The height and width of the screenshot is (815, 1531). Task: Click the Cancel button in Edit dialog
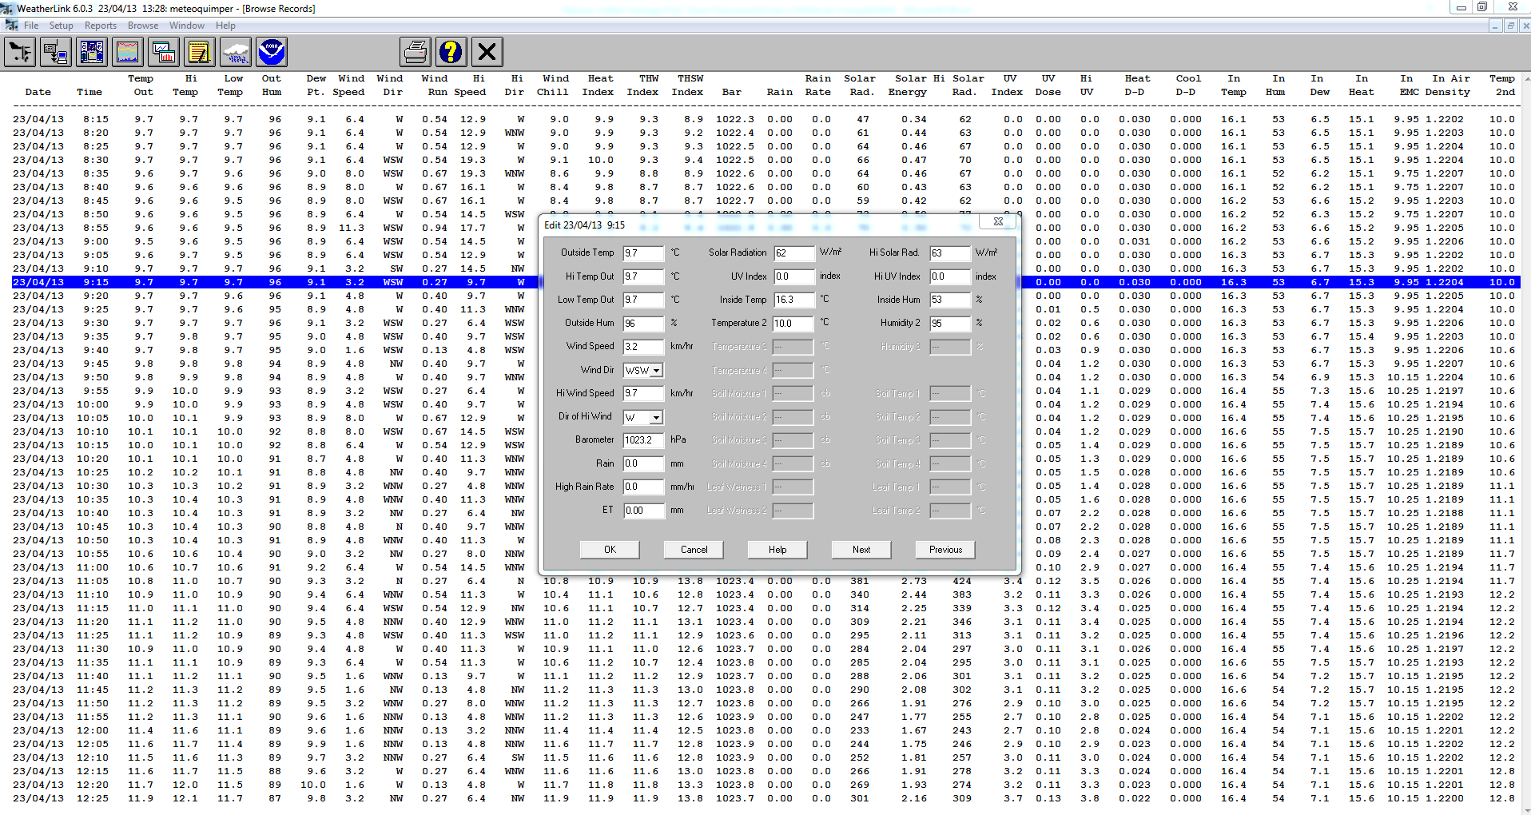(x=694, y=550)
